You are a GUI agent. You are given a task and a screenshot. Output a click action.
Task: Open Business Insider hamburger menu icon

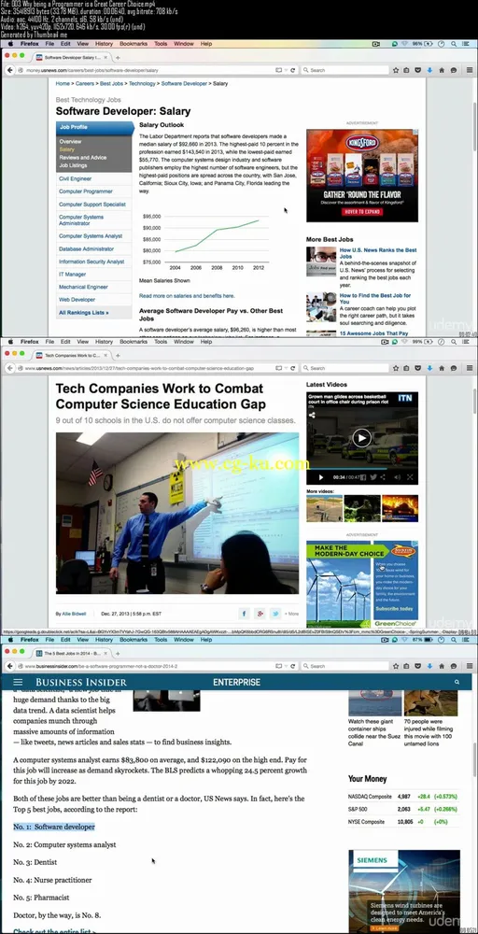(18, 682)
